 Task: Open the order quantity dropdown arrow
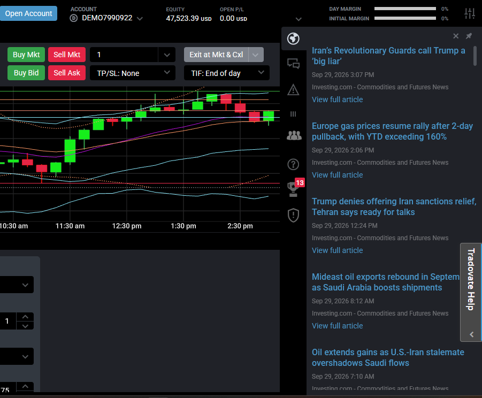point(167,55)
